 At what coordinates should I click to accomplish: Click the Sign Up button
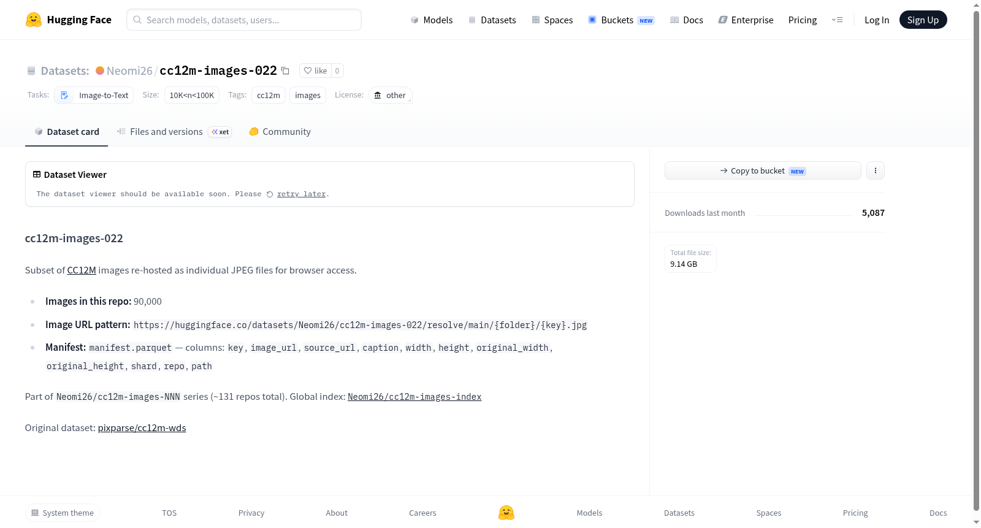(923, 20)
